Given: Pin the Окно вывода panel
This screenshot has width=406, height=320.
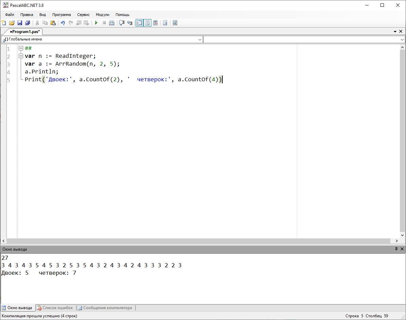Looking at the screenshot, I should point(396,249).
